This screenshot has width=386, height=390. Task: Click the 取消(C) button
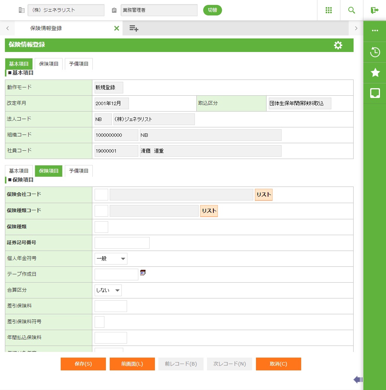coord(278,364)
